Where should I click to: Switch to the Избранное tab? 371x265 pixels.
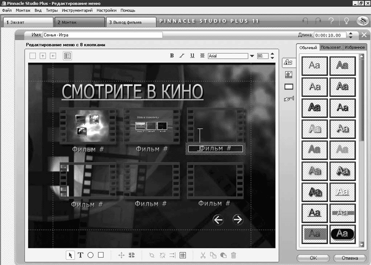coord(355,47)
